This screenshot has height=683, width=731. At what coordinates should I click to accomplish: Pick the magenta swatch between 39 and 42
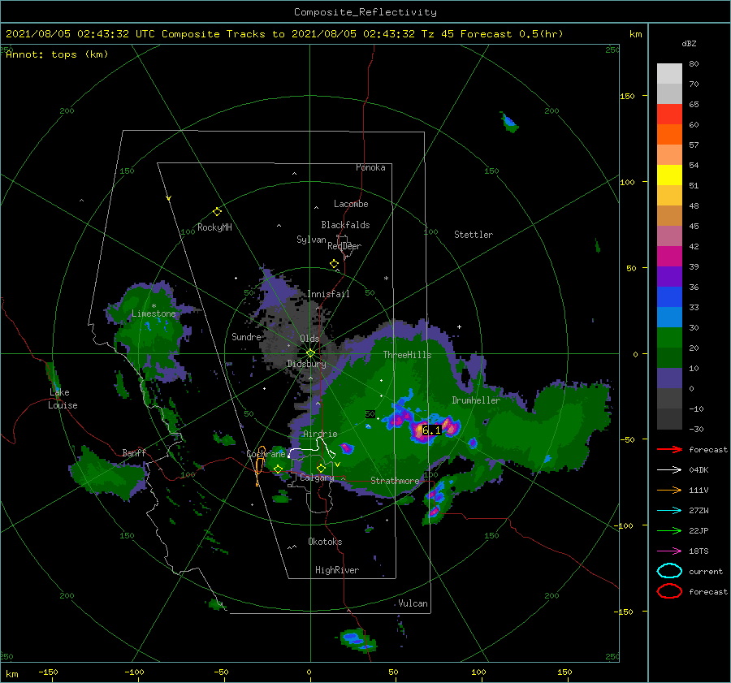click(x=669, y=257)
